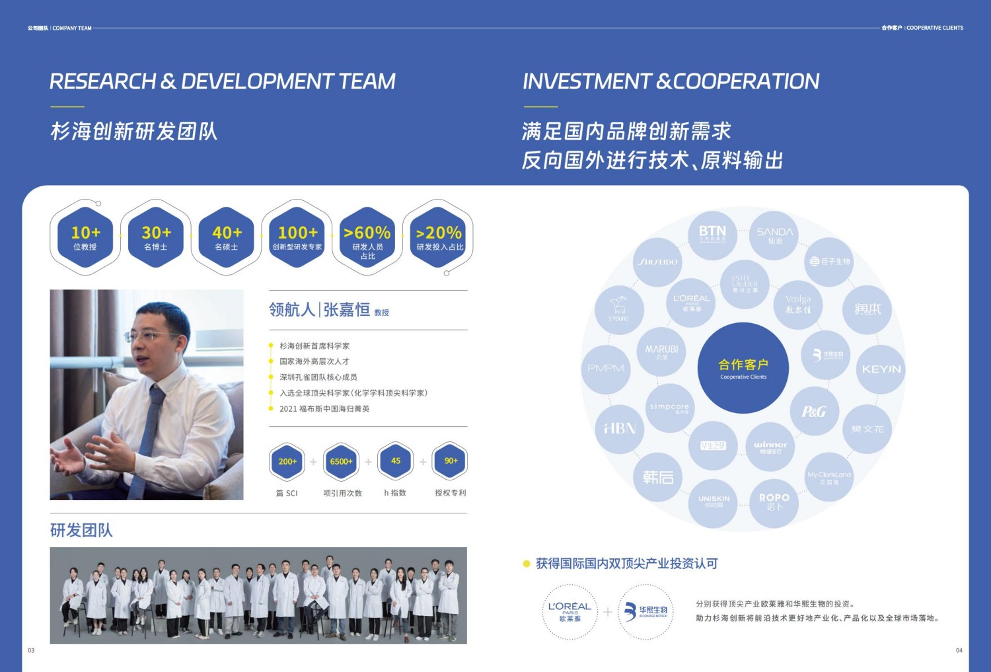This screenshot has width=991, height=672.
Task: Open the research team group photo
Action: pyautogui.click(x=258, y=595)
